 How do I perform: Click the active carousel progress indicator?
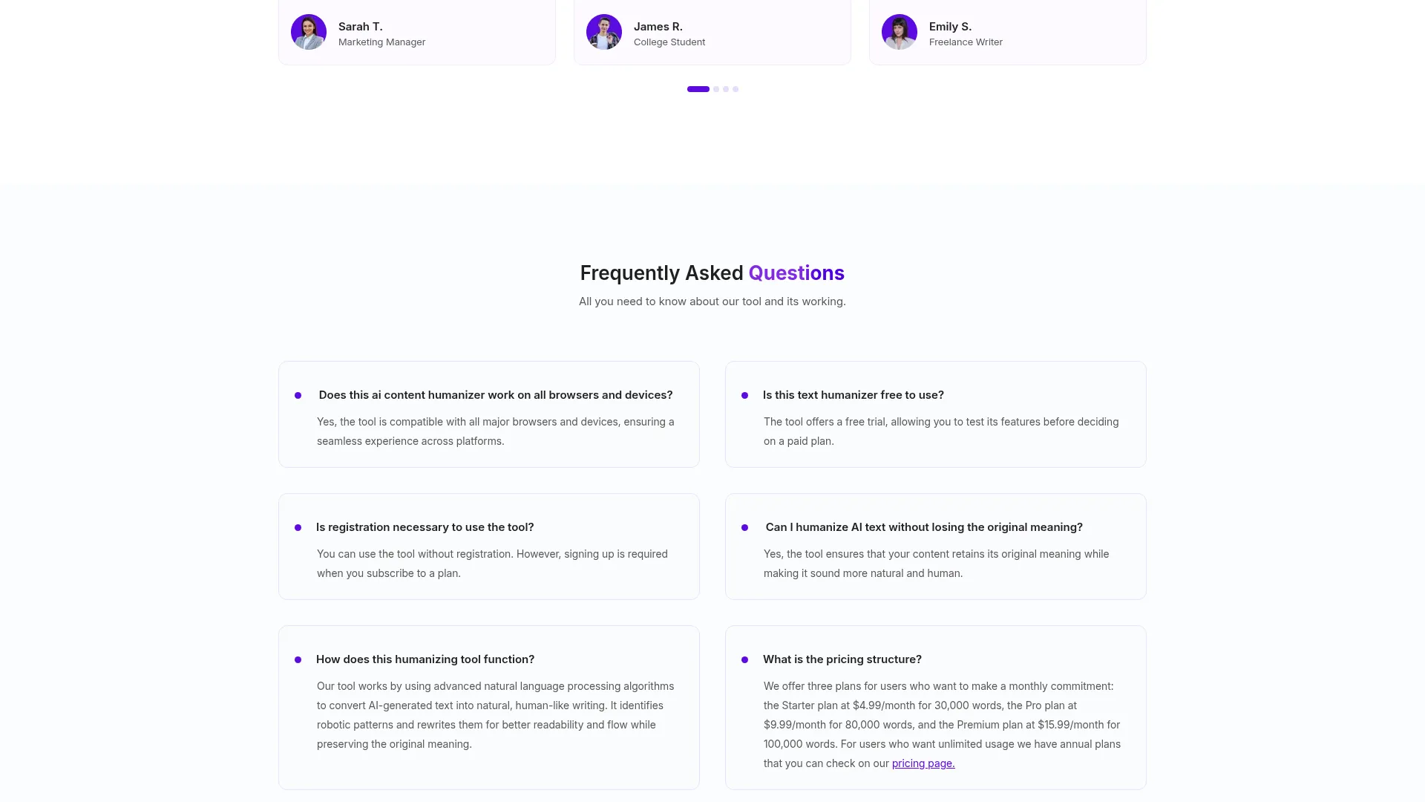pos(698,89)
